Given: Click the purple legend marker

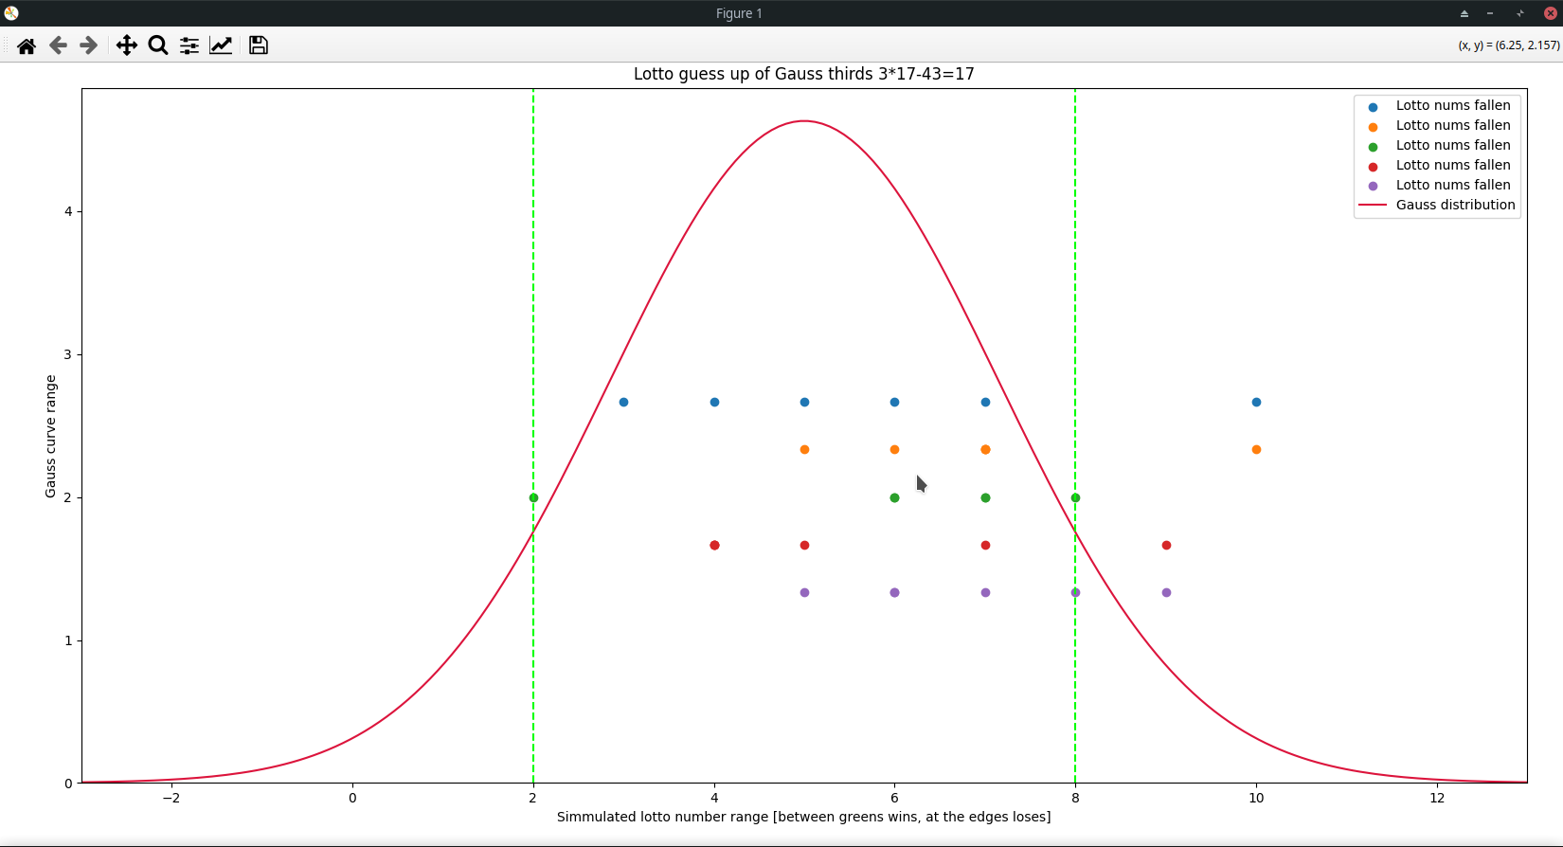Looking at the screenshot, I should click(1373, 187).
